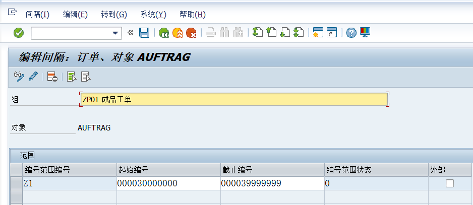Click start number 000030000000 cell
The width and height of the screenshot is (473, 205).
click(x=168, y=183)
